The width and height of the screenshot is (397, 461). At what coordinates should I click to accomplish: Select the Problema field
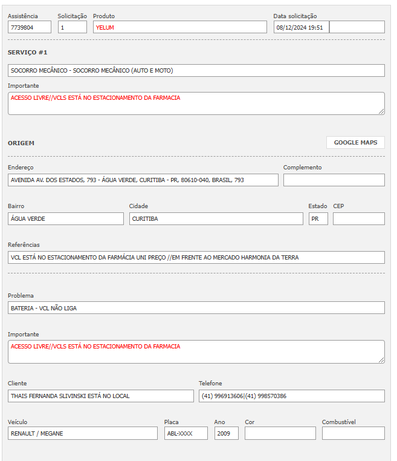[196, 308]
